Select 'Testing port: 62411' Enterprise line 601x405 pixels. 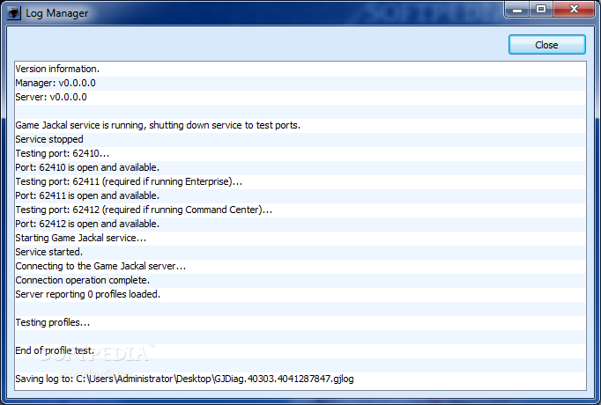tap(300, 181)
